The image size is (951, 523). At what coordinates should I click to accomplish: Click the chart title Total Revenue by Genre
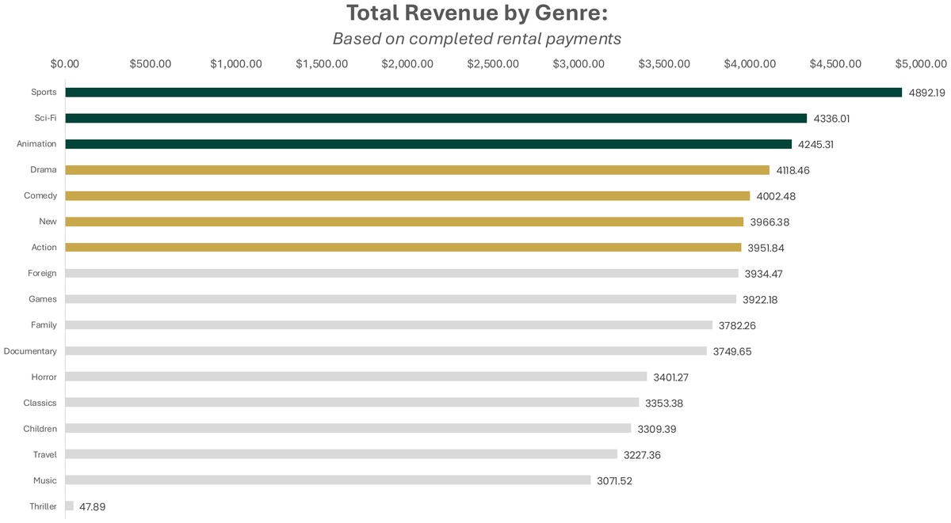click(476, 13)
